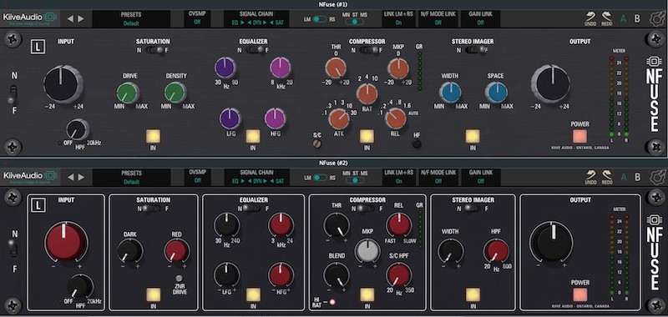Toggle Equalizer IN button in NFuse #1
This screenshot has height=317, width=668.
[x=253, y=136]
